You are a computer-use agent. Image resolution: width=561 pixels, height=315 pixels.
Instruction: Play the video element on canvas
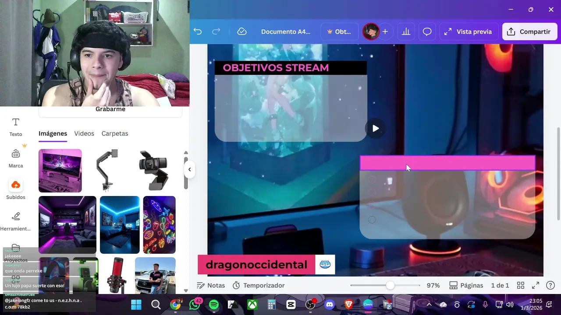[375, 128]
